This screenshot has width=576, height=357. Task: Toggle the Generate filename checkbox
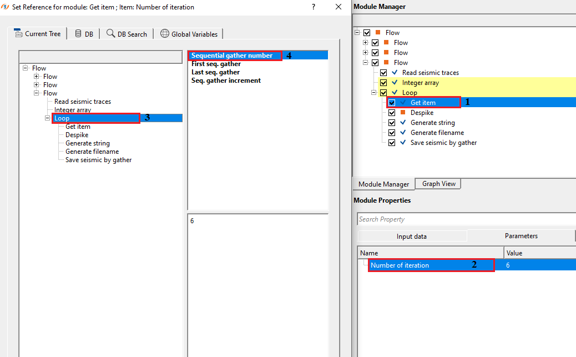tap(392, 133)
